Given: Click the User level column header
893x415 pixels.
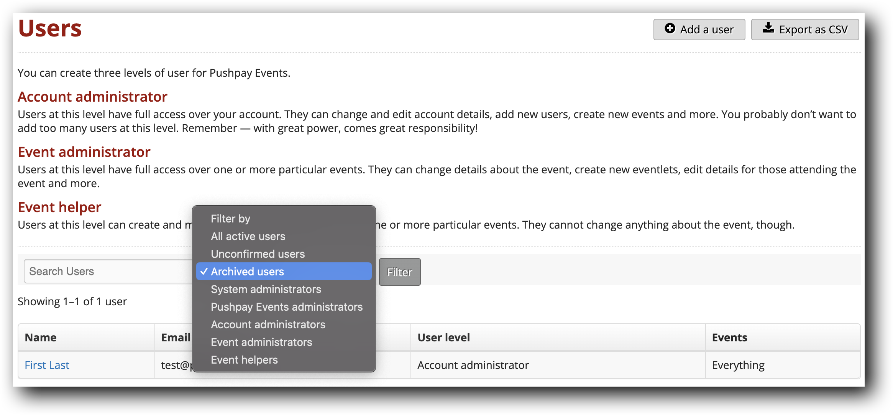Looking at the screenshot, I should click(443, 337).
